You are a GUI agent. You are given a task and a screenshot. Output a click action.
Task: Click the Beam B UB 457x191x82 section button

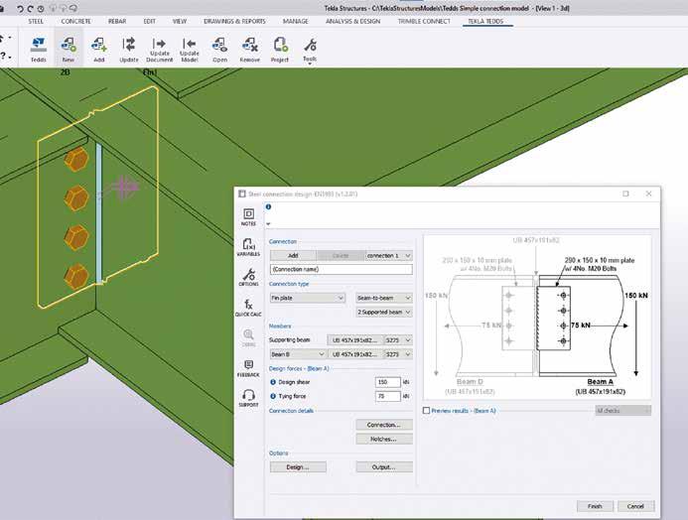[x=355, y=354]
